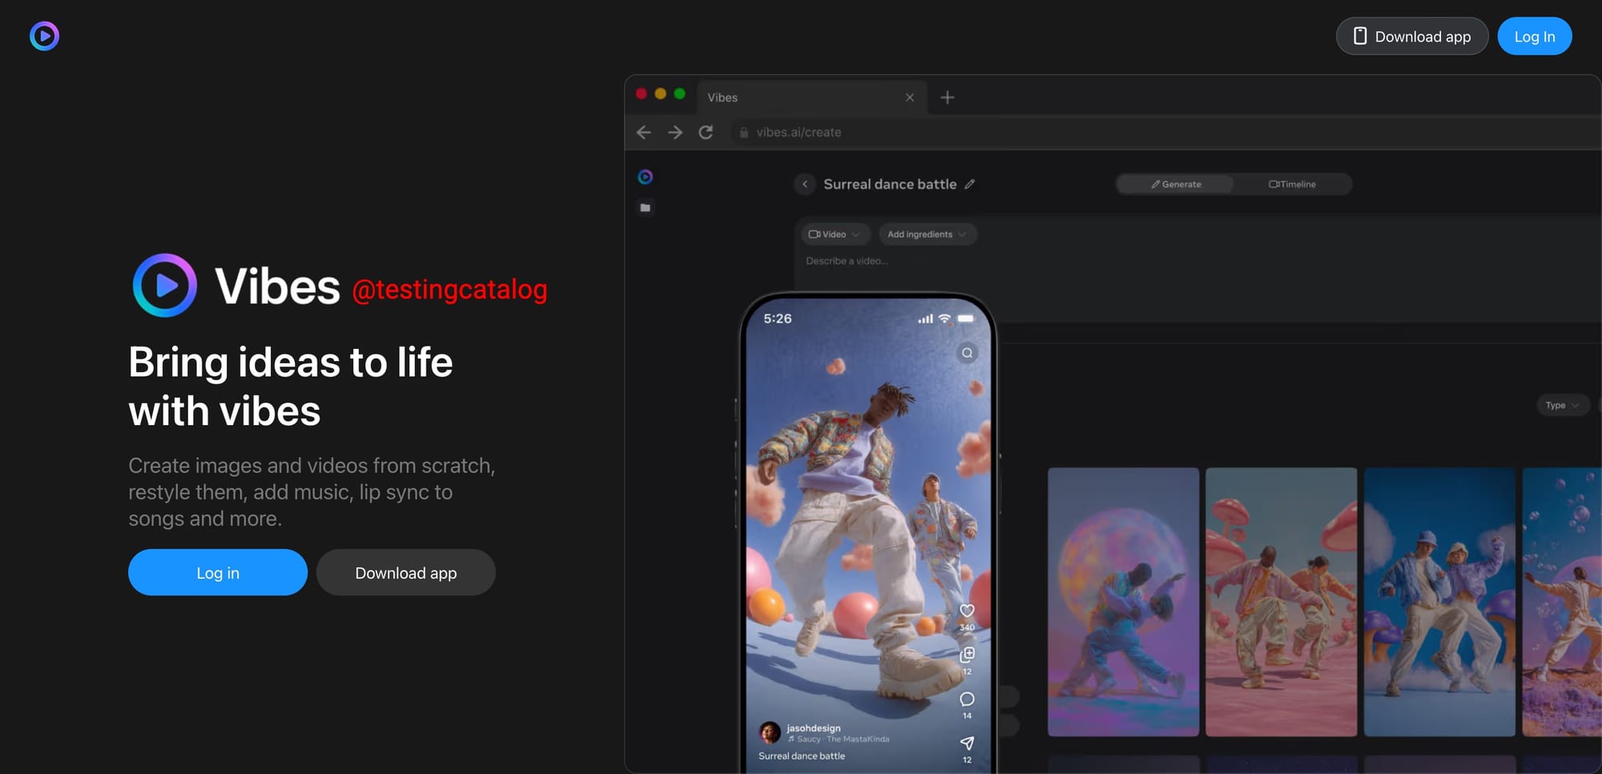Viewport: 1602px width, 774px height.
Task: Edit the Surreal dance battle title with pencil icon
Action: (970, 184)
